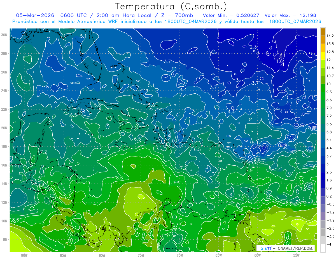336x259 pixels.
Task: Click the 10N latitude axis label
Action: 4,221
